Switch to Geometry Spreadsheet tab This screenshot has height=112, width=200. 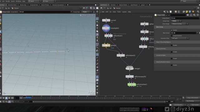(x=58, y=5)
